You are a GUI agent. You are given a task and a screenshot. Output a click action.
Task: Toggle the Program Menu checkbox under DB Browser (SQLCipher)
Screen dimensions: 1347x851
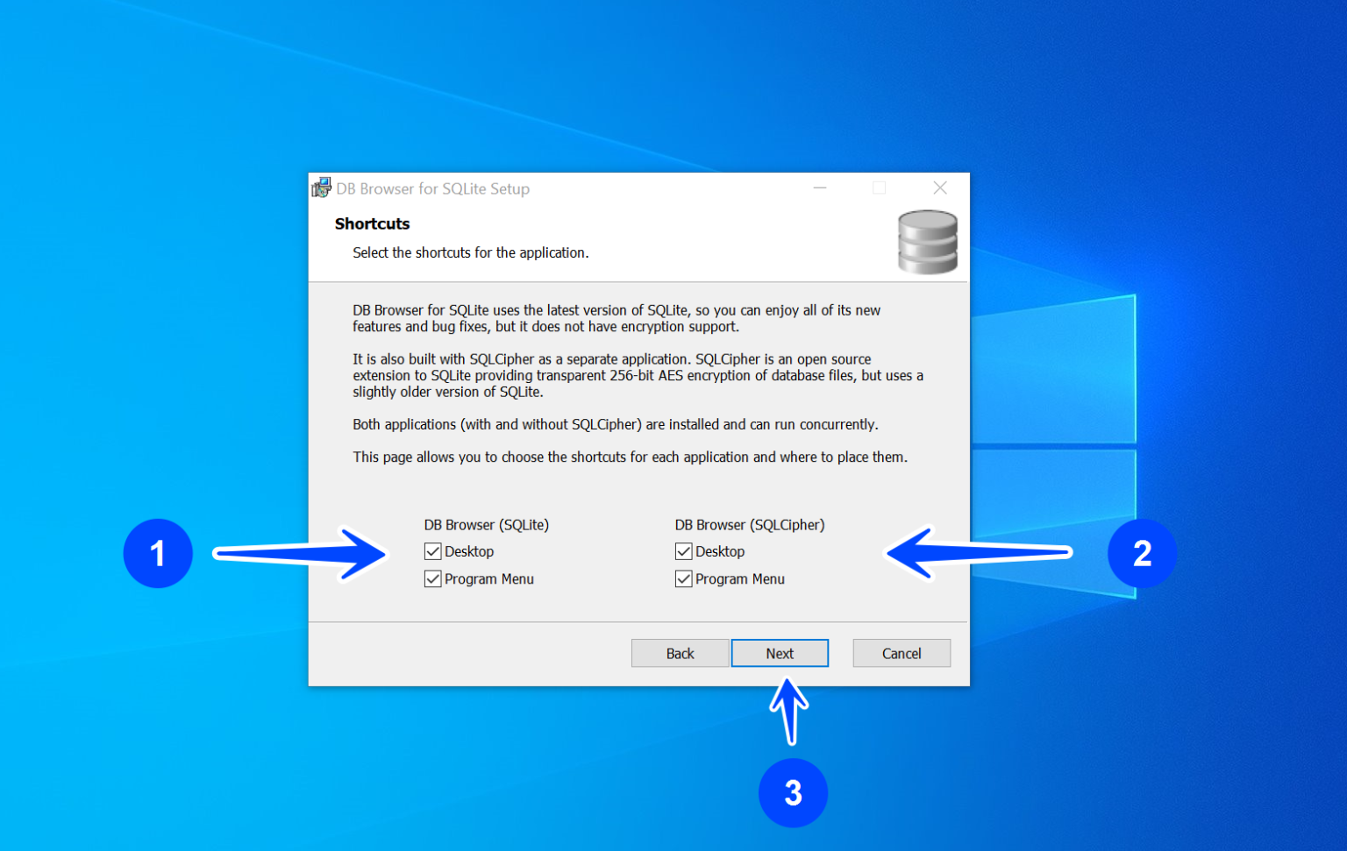(684, 579)
